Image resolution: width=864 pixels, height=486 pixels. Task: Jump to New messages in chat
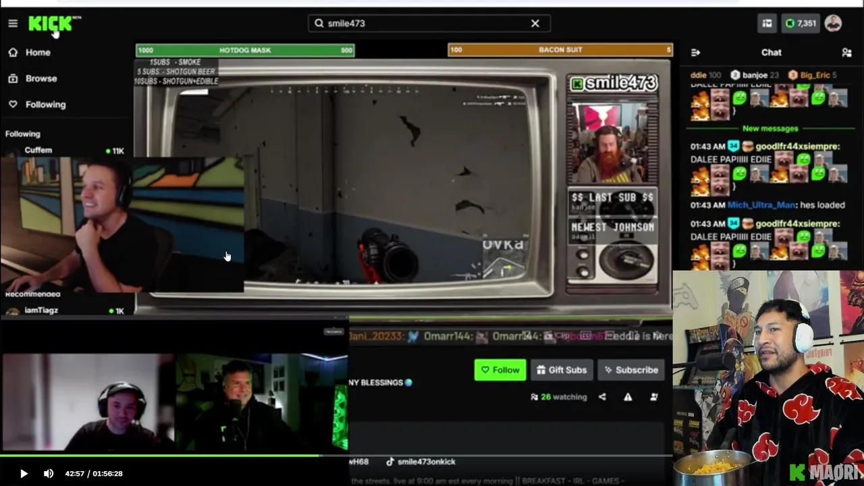pyautogui.click(x=770, y=128)
